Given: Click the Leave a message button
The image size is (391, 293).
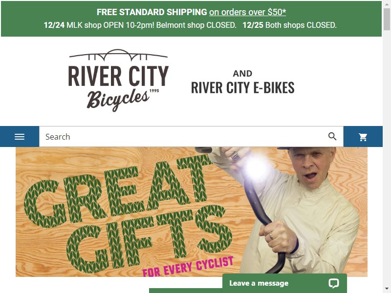Looking at the screenshot, I should point(284,283).
